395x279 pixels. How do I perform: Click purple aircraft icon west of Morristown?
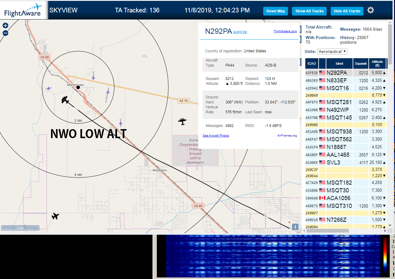click(48, 88)
